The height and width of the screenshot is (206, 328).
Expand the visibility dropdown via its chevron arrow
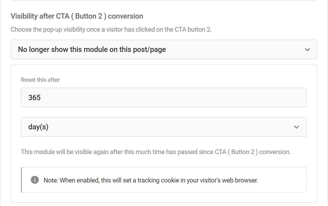[x=308, y=50]
